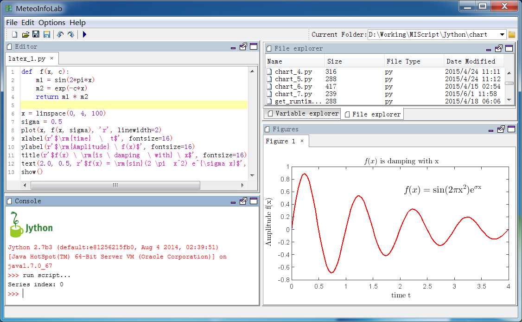522x322 pixels.
Task: Create a new script file from toolbar
Action: tap(14, 34)
